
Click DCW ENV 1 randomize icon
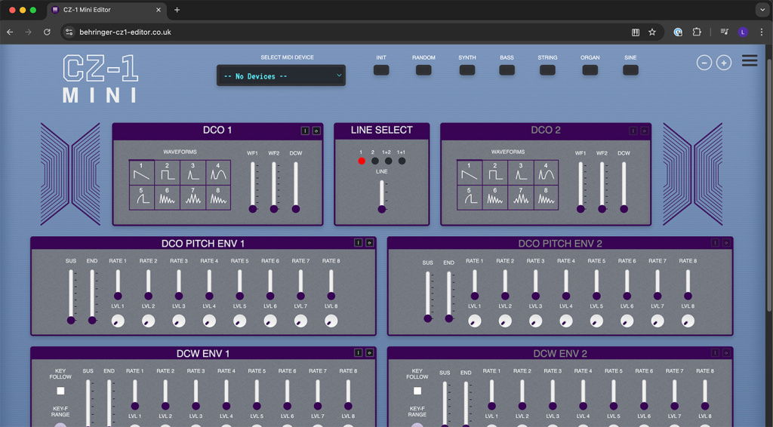tap(369, 352)
